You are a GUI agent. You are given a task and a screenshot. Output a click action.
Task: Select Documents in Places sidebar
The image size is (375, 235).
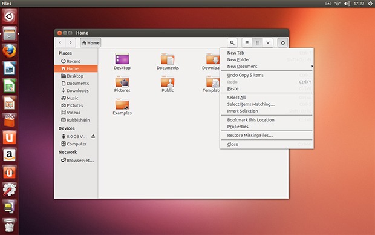point(76,83)
